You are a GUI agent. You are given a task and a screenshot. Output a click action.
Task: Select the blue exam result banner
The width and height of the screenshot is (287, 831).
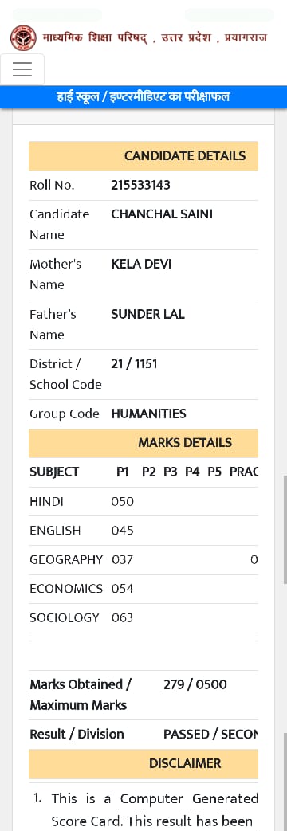click(x=143, y=97)
